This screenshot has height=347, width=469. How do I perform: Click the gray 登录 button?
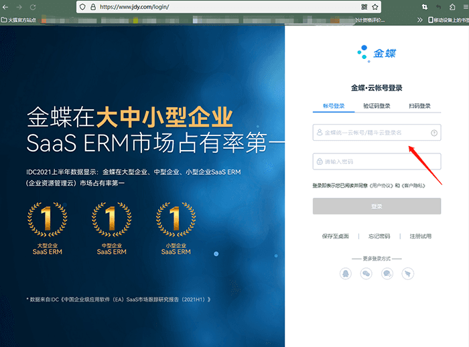coord(377,206)
